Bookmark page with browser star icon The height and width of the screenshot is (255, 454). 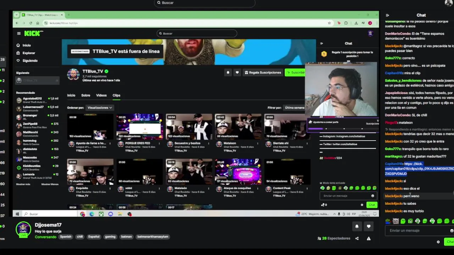coord(329,23)
